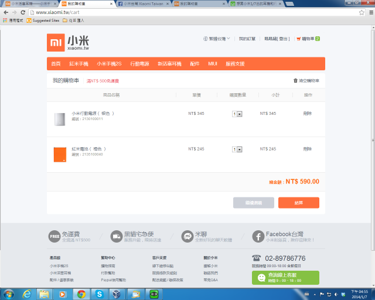Click the 米聊 chat bubble icon
This screenshot has width=375, height=300.
click(187, 236)
